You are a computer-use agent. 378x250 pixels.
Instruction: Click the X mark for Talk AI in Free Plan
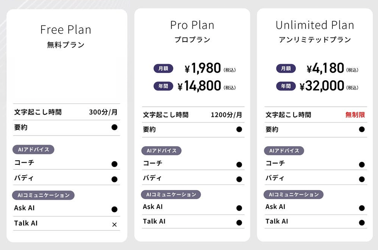(x=114, y=225)
